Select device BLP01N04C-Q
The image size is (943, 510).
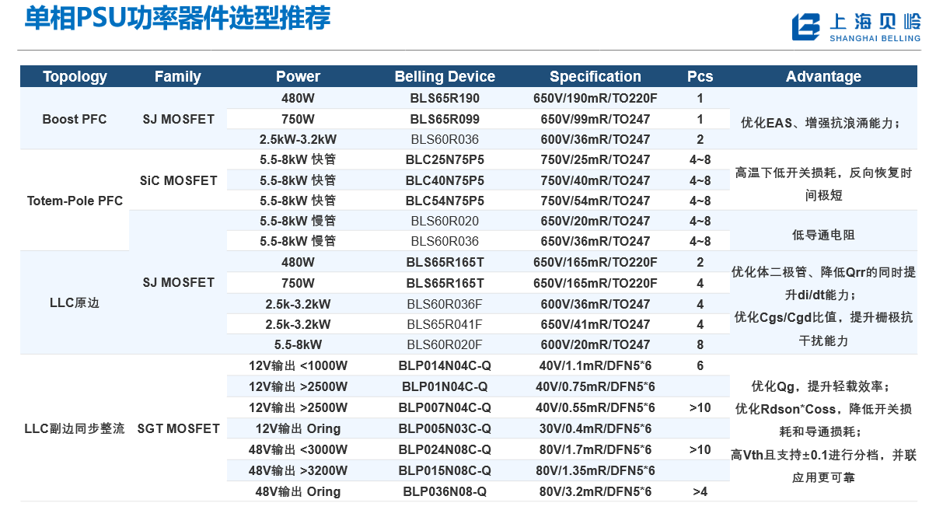tap(445, 386)
